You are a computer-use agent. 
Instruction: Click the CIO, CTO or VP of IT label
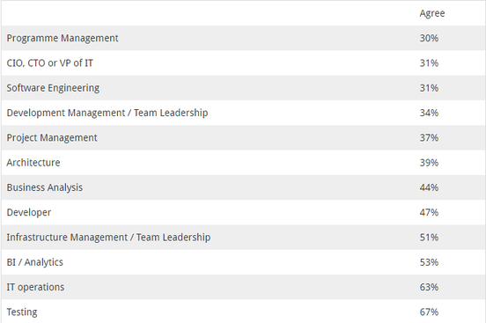point(49,63)
